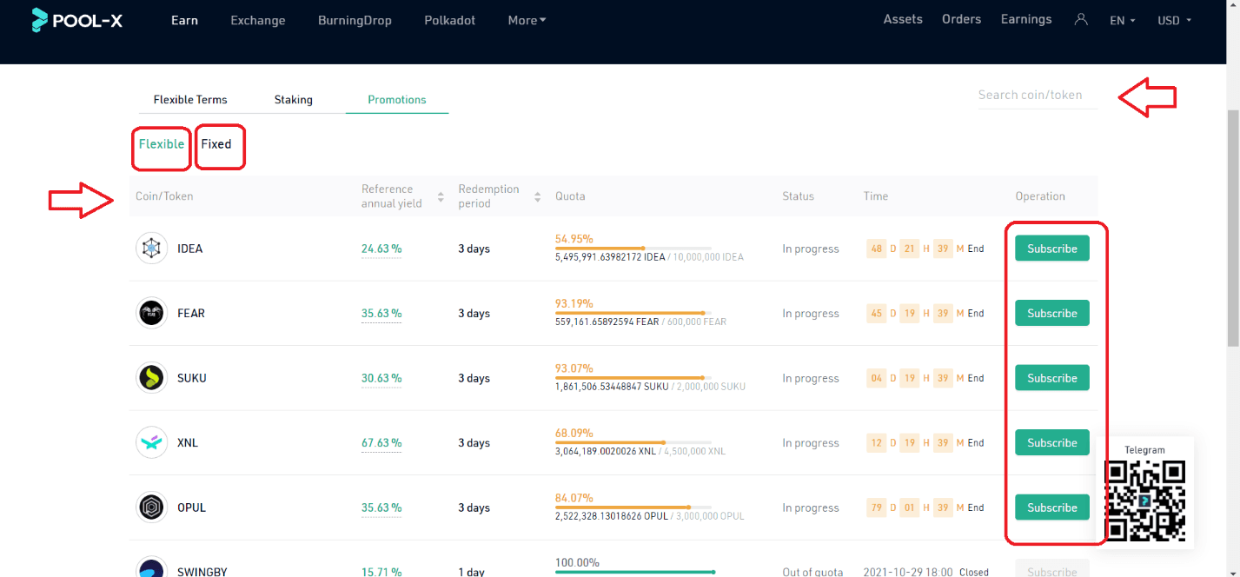The width and height of the screenshot is (1240, 577).
Task: Click the FEAR token name
Action: (191, 313)
